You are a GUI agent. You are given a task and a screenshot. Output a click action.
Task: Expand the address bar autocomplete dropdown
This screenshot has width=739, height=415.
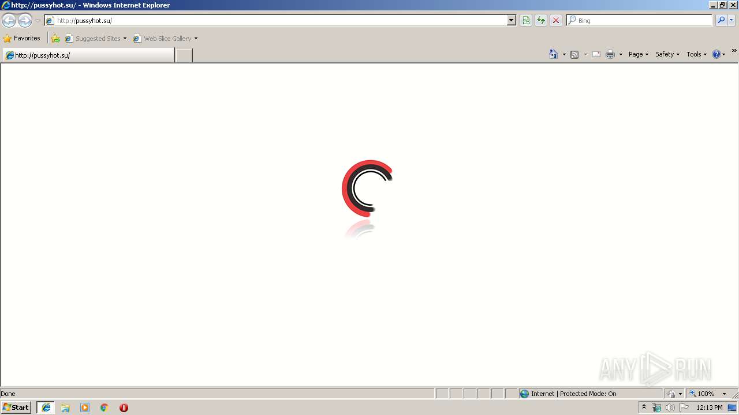(x=511, y=20)
